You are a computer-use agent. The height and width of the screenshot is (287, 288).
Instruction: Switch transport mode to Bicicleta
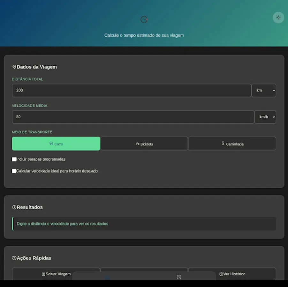pyautogui.click(x=144, y=143)
